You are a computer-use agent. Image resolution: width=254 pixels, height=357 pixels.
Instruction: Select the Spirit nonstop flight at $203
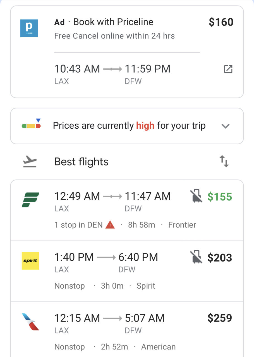click(x=127, y=271)
